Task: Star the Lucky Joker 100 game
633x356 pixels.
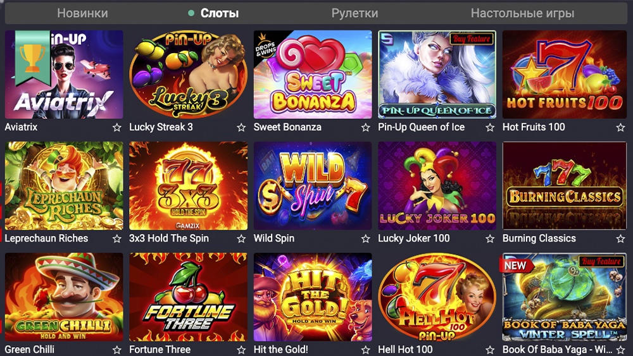Action: [490, 238]
